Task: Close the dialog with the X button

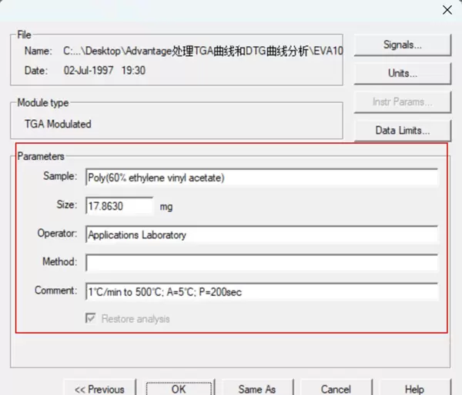Action: [446, 9]
